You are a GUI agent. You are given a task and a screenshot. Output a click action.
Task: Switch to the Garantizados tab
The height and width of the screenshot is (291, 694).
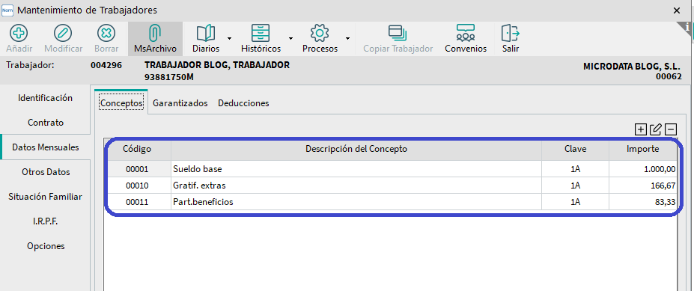tap(180, 103)
